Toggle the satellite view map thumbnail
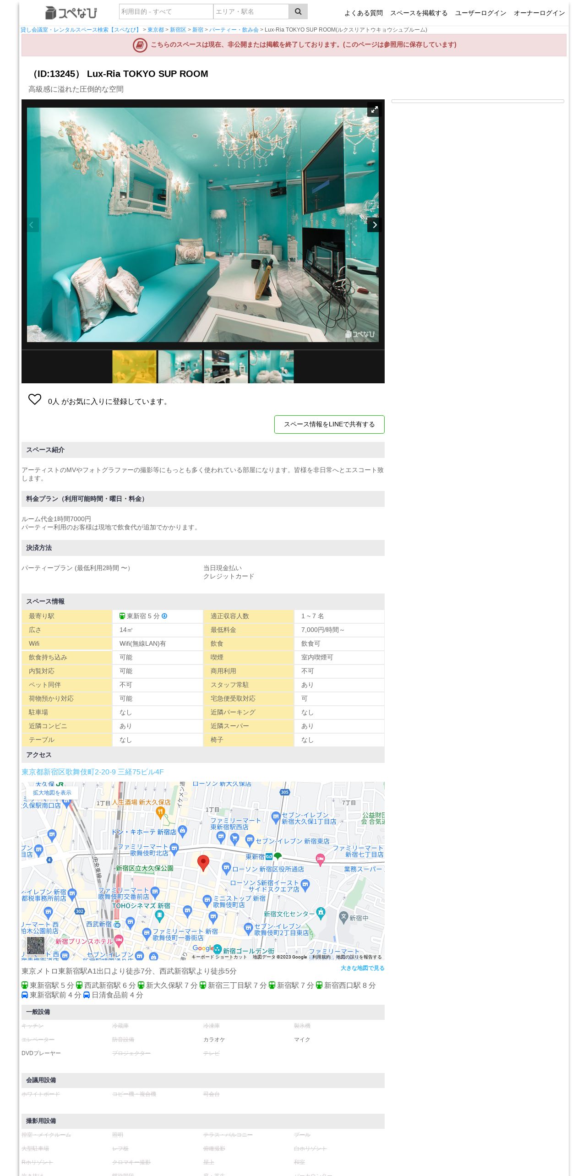588x1176 pixels. (x=36, y=945)
